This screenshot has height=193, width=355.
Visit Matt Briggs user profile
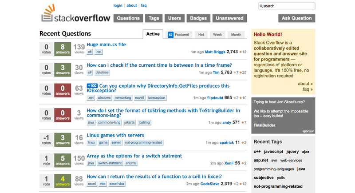tap(215, 52)
